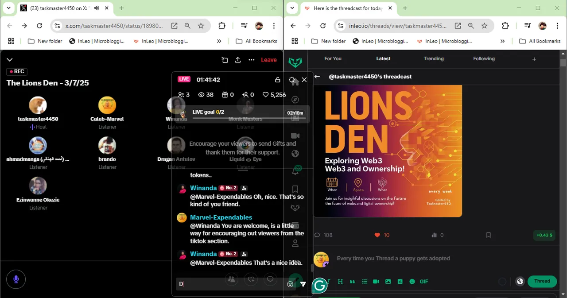Open apps grid in x.com bookmarks bar

(x=11, y=41)
